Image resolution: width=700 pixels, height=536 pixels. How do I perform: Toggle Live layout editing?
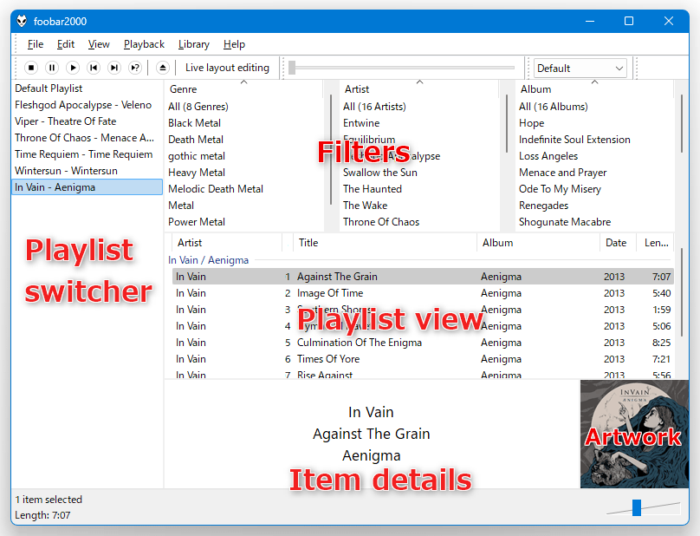tap(227, 68)
